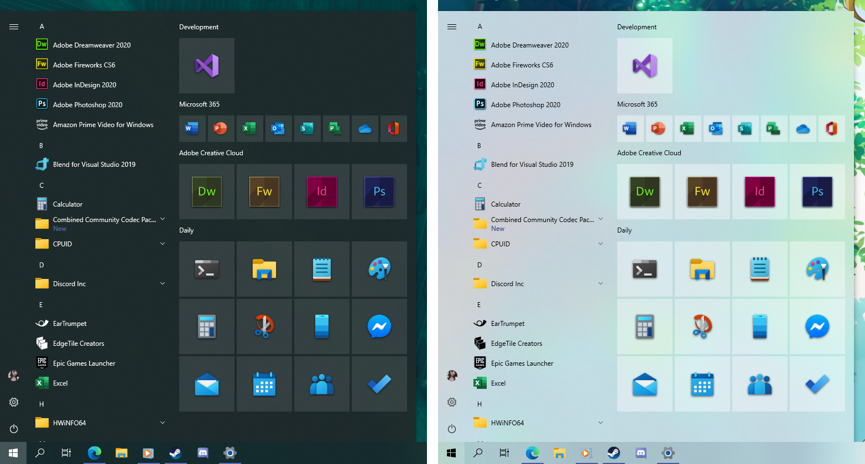Open SharePoint tile in dark Start menu

308,129
